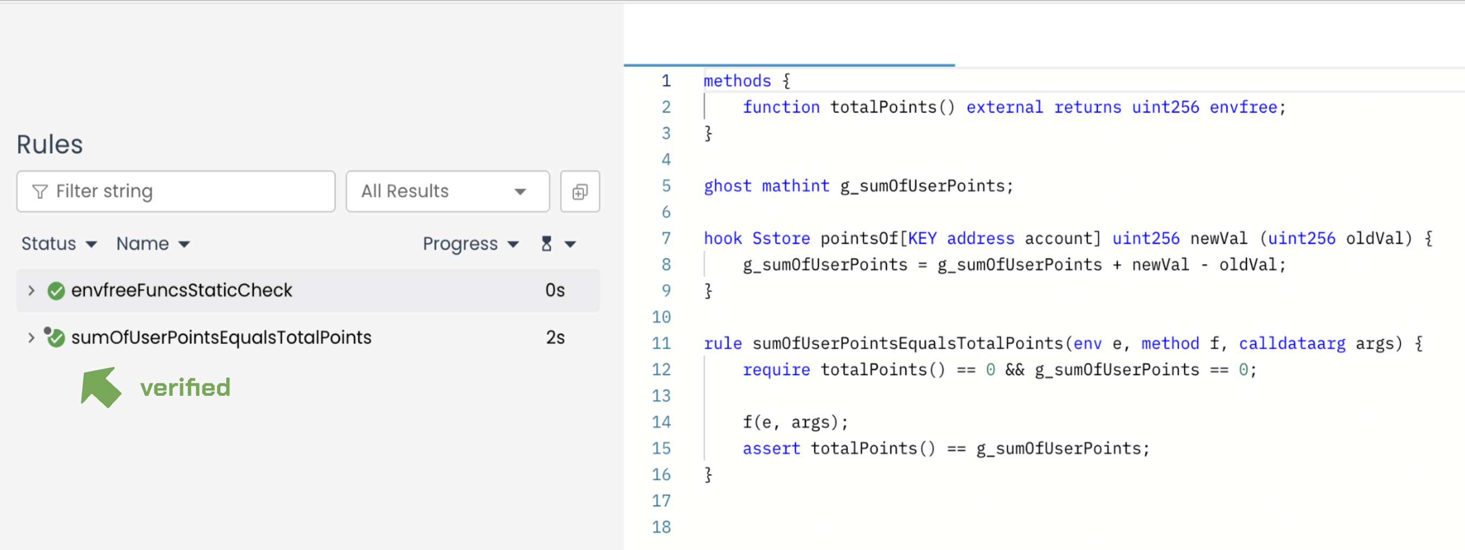1465x550 pixels.
Task: Click line number 11 in the gutter
Action: 661,343
